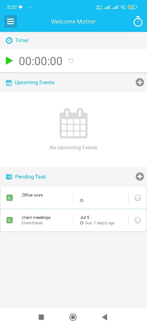Viewport: 147px width, 326px height.
Task: Click the clock icon beside Timer heading
Action: click(x=9, y=40)
